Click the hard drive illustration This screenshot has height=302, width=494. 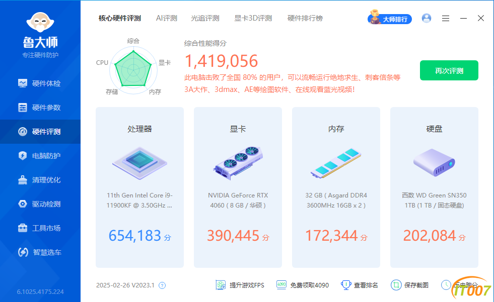click(434, 162)
